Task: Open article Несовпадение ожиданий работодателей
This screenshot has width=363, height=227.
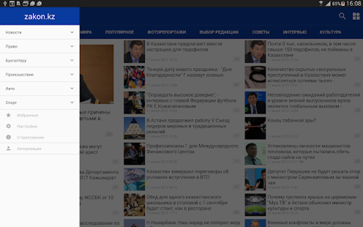Action: tap(314, 100)
